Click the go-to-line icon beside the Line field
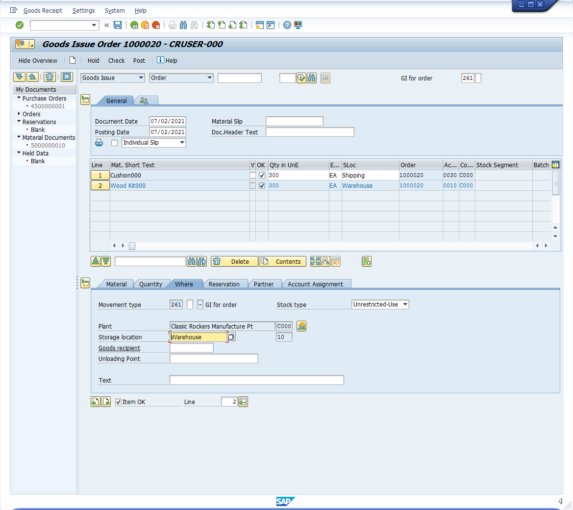This screenshot has width=573, height=510. point(243,402)
